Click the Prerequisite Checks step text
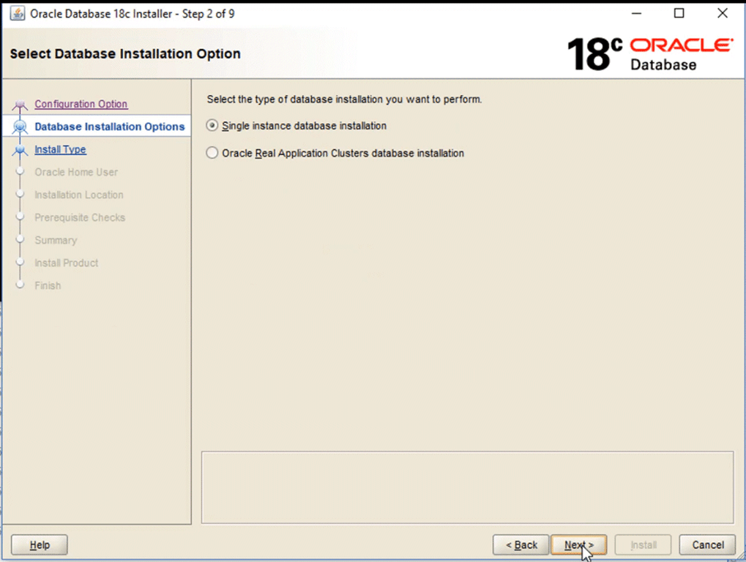This screenshot has height=562, width=746. (x=80, y=218)
